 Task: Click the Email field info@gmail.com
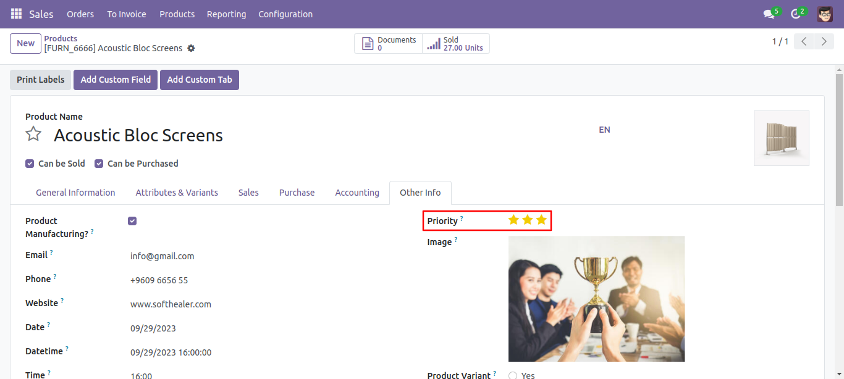[162, 256]
